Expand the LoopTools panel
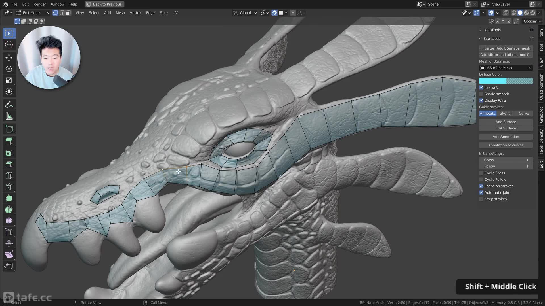Image resolution: width=545 pixels, height=306 pixels. click(x=492, y=30)
